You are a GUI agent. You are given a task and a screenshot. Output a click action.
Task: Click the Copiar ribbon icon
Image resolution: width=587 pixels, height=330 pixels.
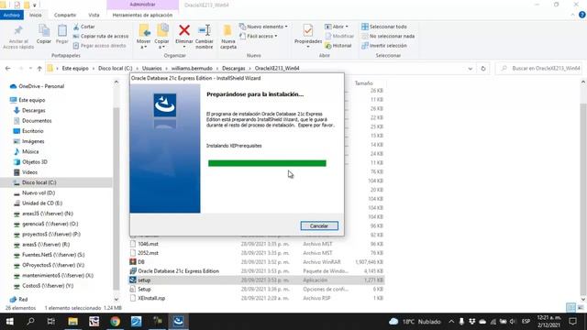pyautogui.click(x=44, y=30)
